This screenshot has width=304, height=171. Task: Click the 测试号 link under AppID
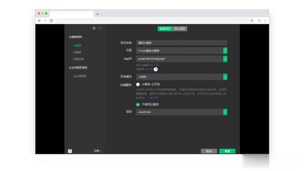pos(149,69)
